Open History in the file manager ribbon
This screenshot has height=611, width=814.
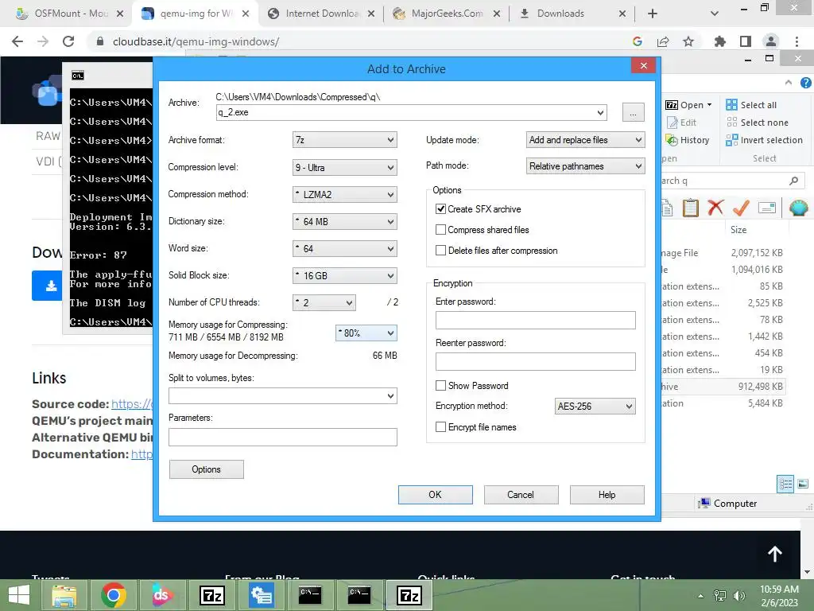(688, 140)
